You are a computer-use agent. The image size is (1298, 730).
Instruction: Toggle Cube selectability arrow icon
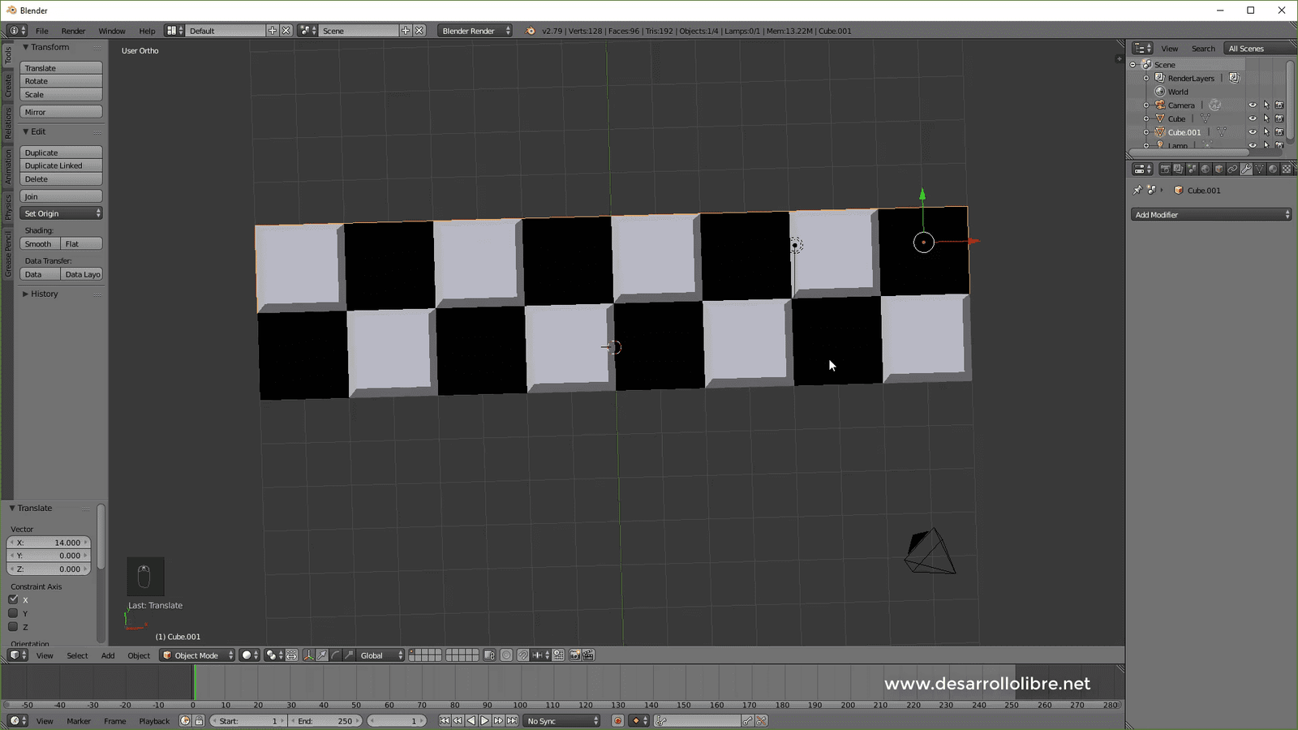pyautogui.click(x=1266, y=118)
